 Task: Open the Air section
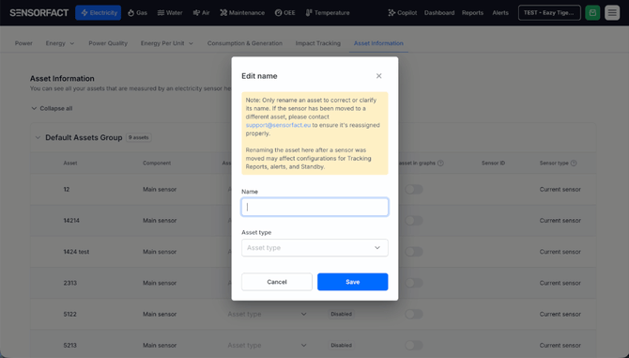pos(202,13)
